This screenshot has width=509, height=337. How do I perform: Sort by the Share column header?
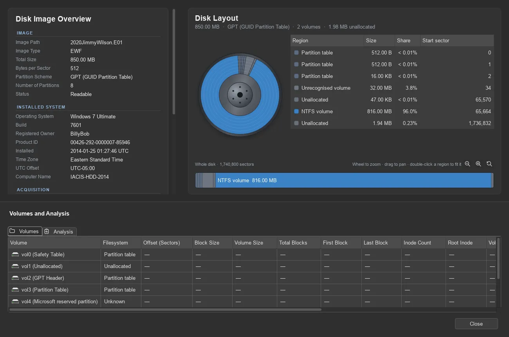[408, 40]
